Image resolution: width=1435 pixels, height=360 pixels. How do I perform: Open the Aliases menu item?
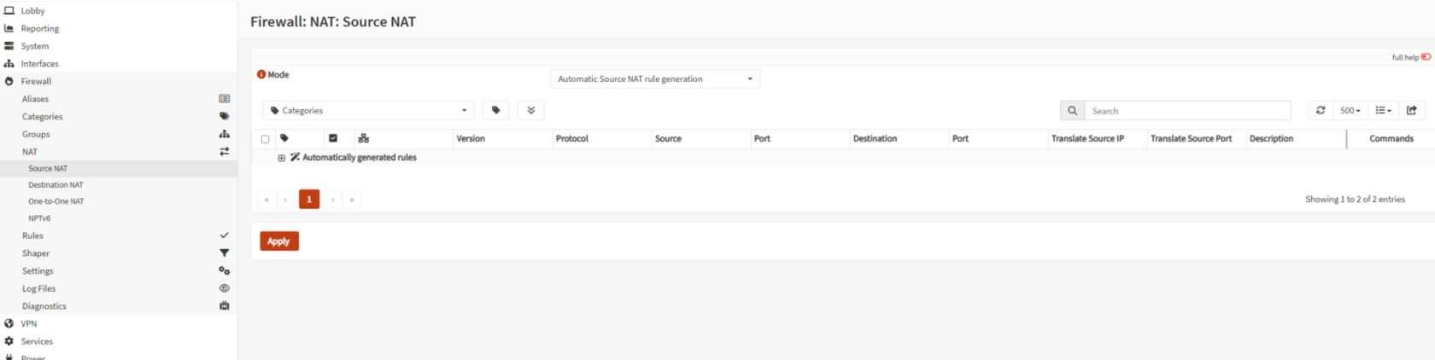click(35, 99)
